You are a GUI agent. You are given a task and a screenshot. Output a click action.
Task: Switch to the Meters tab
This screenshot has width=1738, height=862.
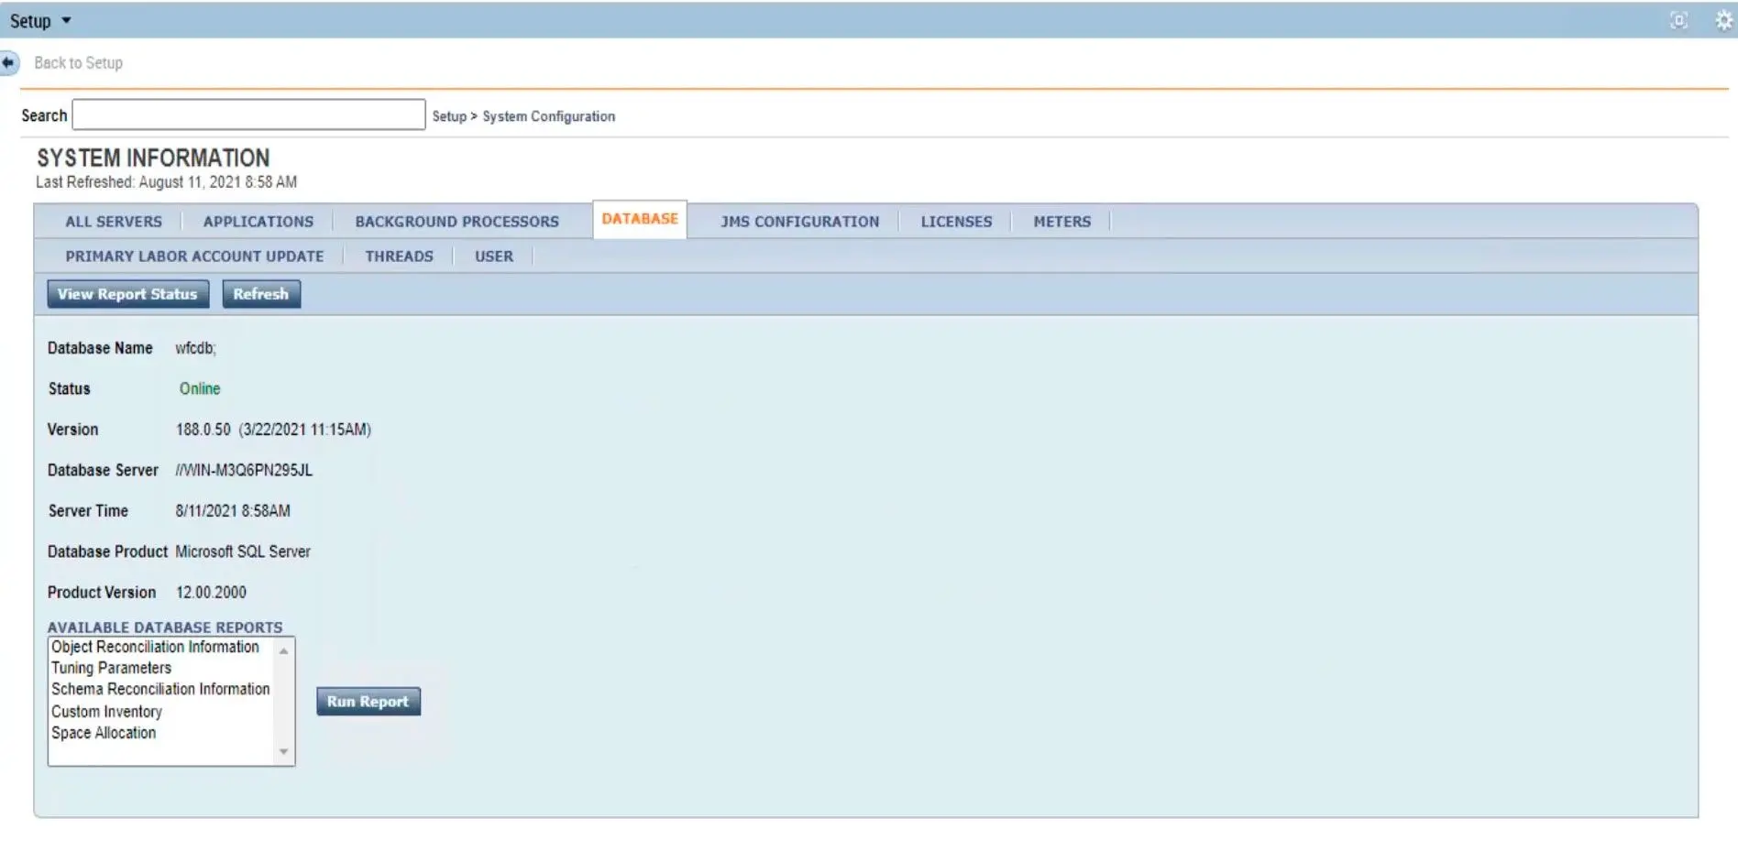[x=1061, y=222]
